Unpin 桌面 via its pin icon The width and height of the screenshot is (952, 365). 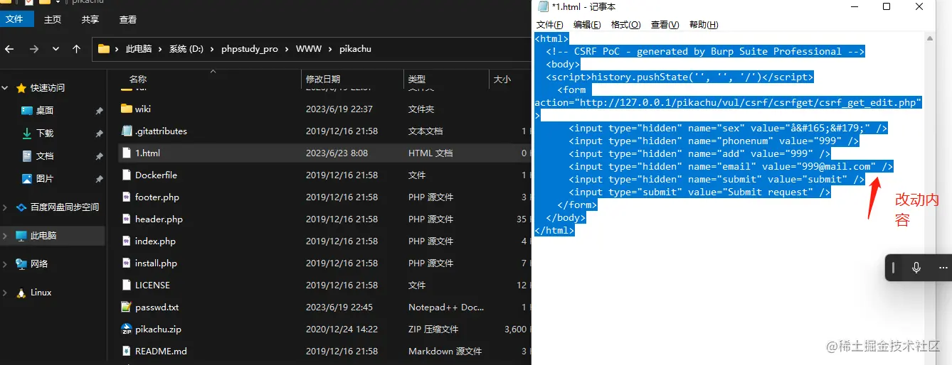(x=99, y=110)
